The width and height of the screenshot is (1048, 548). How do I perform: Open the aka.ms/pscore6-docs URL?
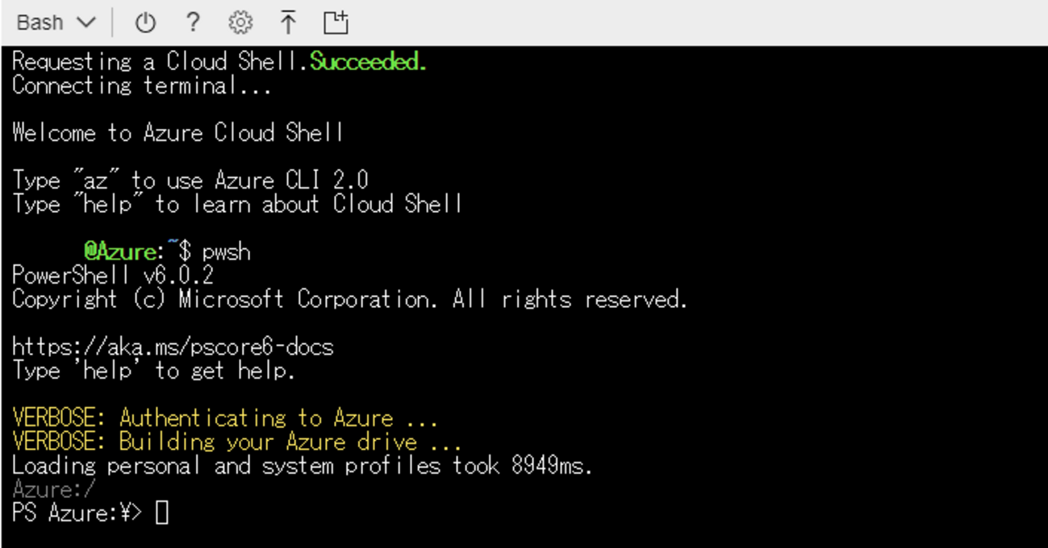pyautogui.click(x=173, y=347)
